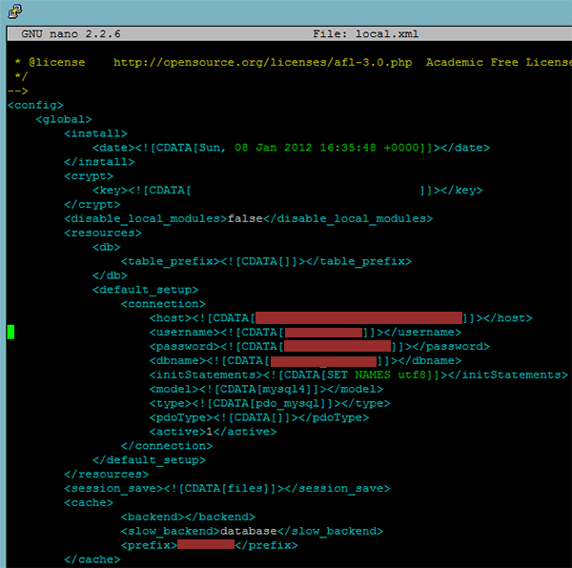Click the redacted username value block

pyautogui.click(x=323, y=333)
